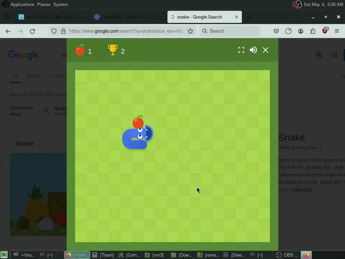Click the search magnifier beside See results about
Screen dimensions: 345x259
[46, 111]
